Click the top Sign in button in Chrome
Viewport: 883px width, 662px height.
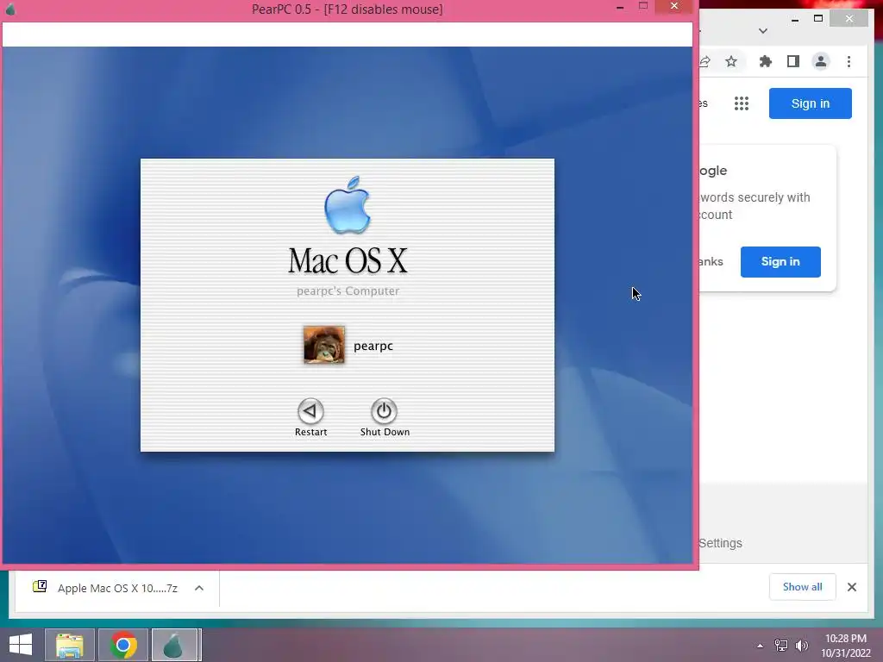coord(811,103)
